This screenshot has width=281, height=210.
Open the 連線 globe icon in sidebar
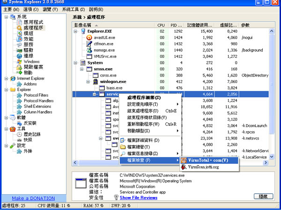pos(19,56)
